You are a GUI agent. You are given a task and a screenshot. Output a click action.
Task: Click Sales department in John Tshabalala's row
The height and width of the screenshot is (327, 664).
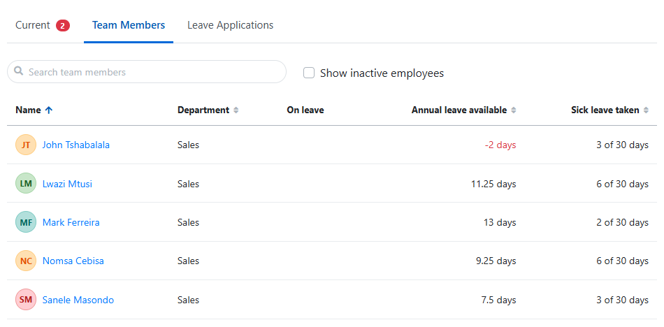click(x=188, y=145)
